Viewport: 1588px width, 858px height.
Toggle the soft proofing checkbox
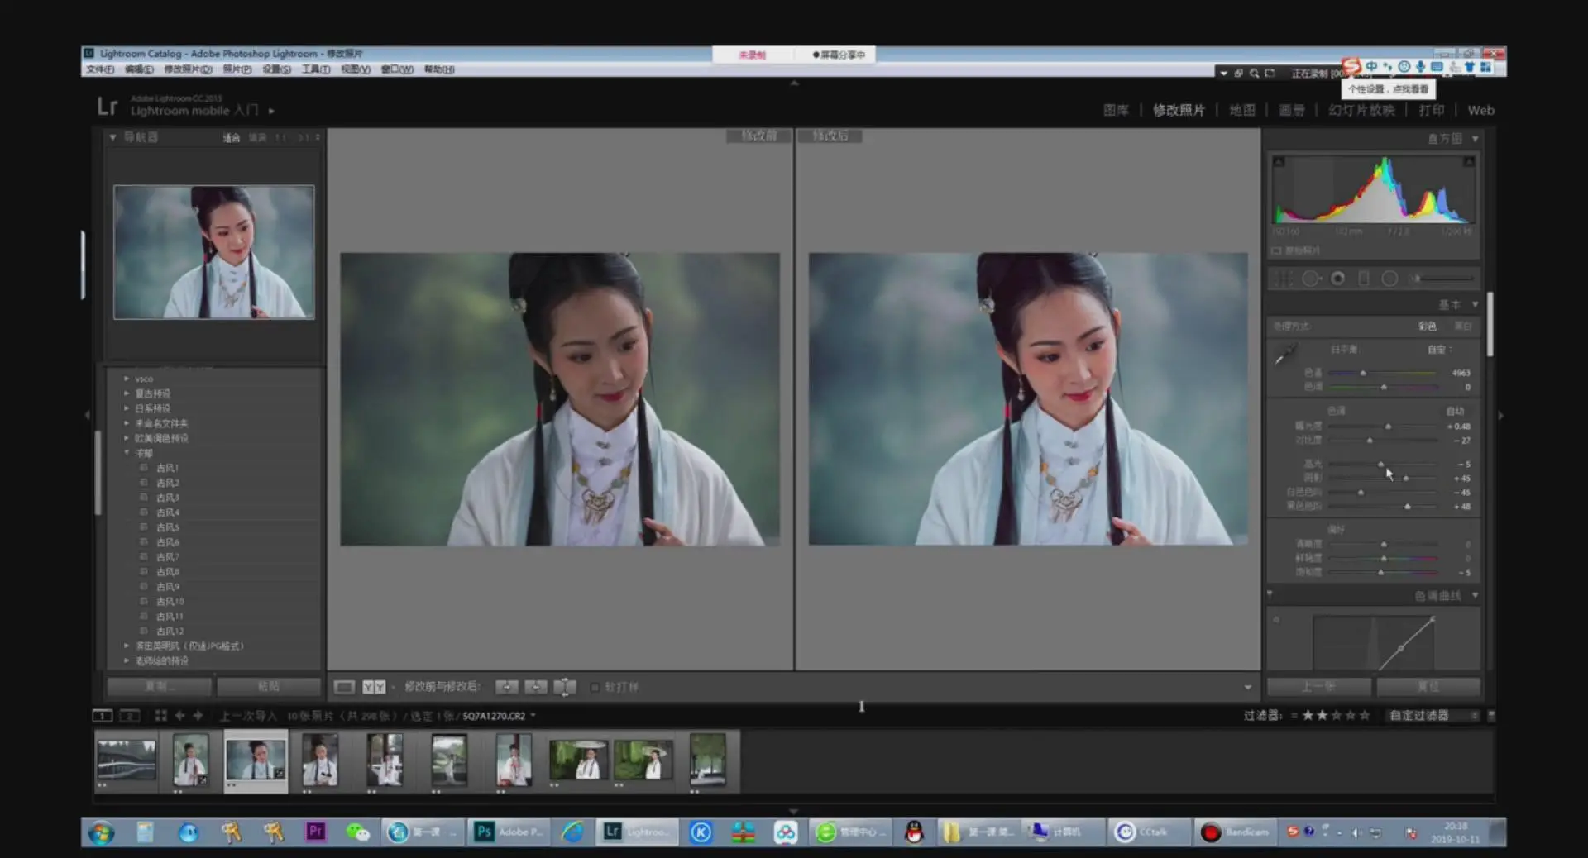click(x=595, y=687)
